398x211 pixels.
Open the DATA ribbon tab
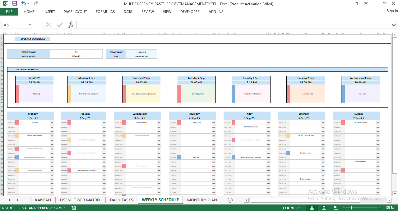tap(128, 12)
